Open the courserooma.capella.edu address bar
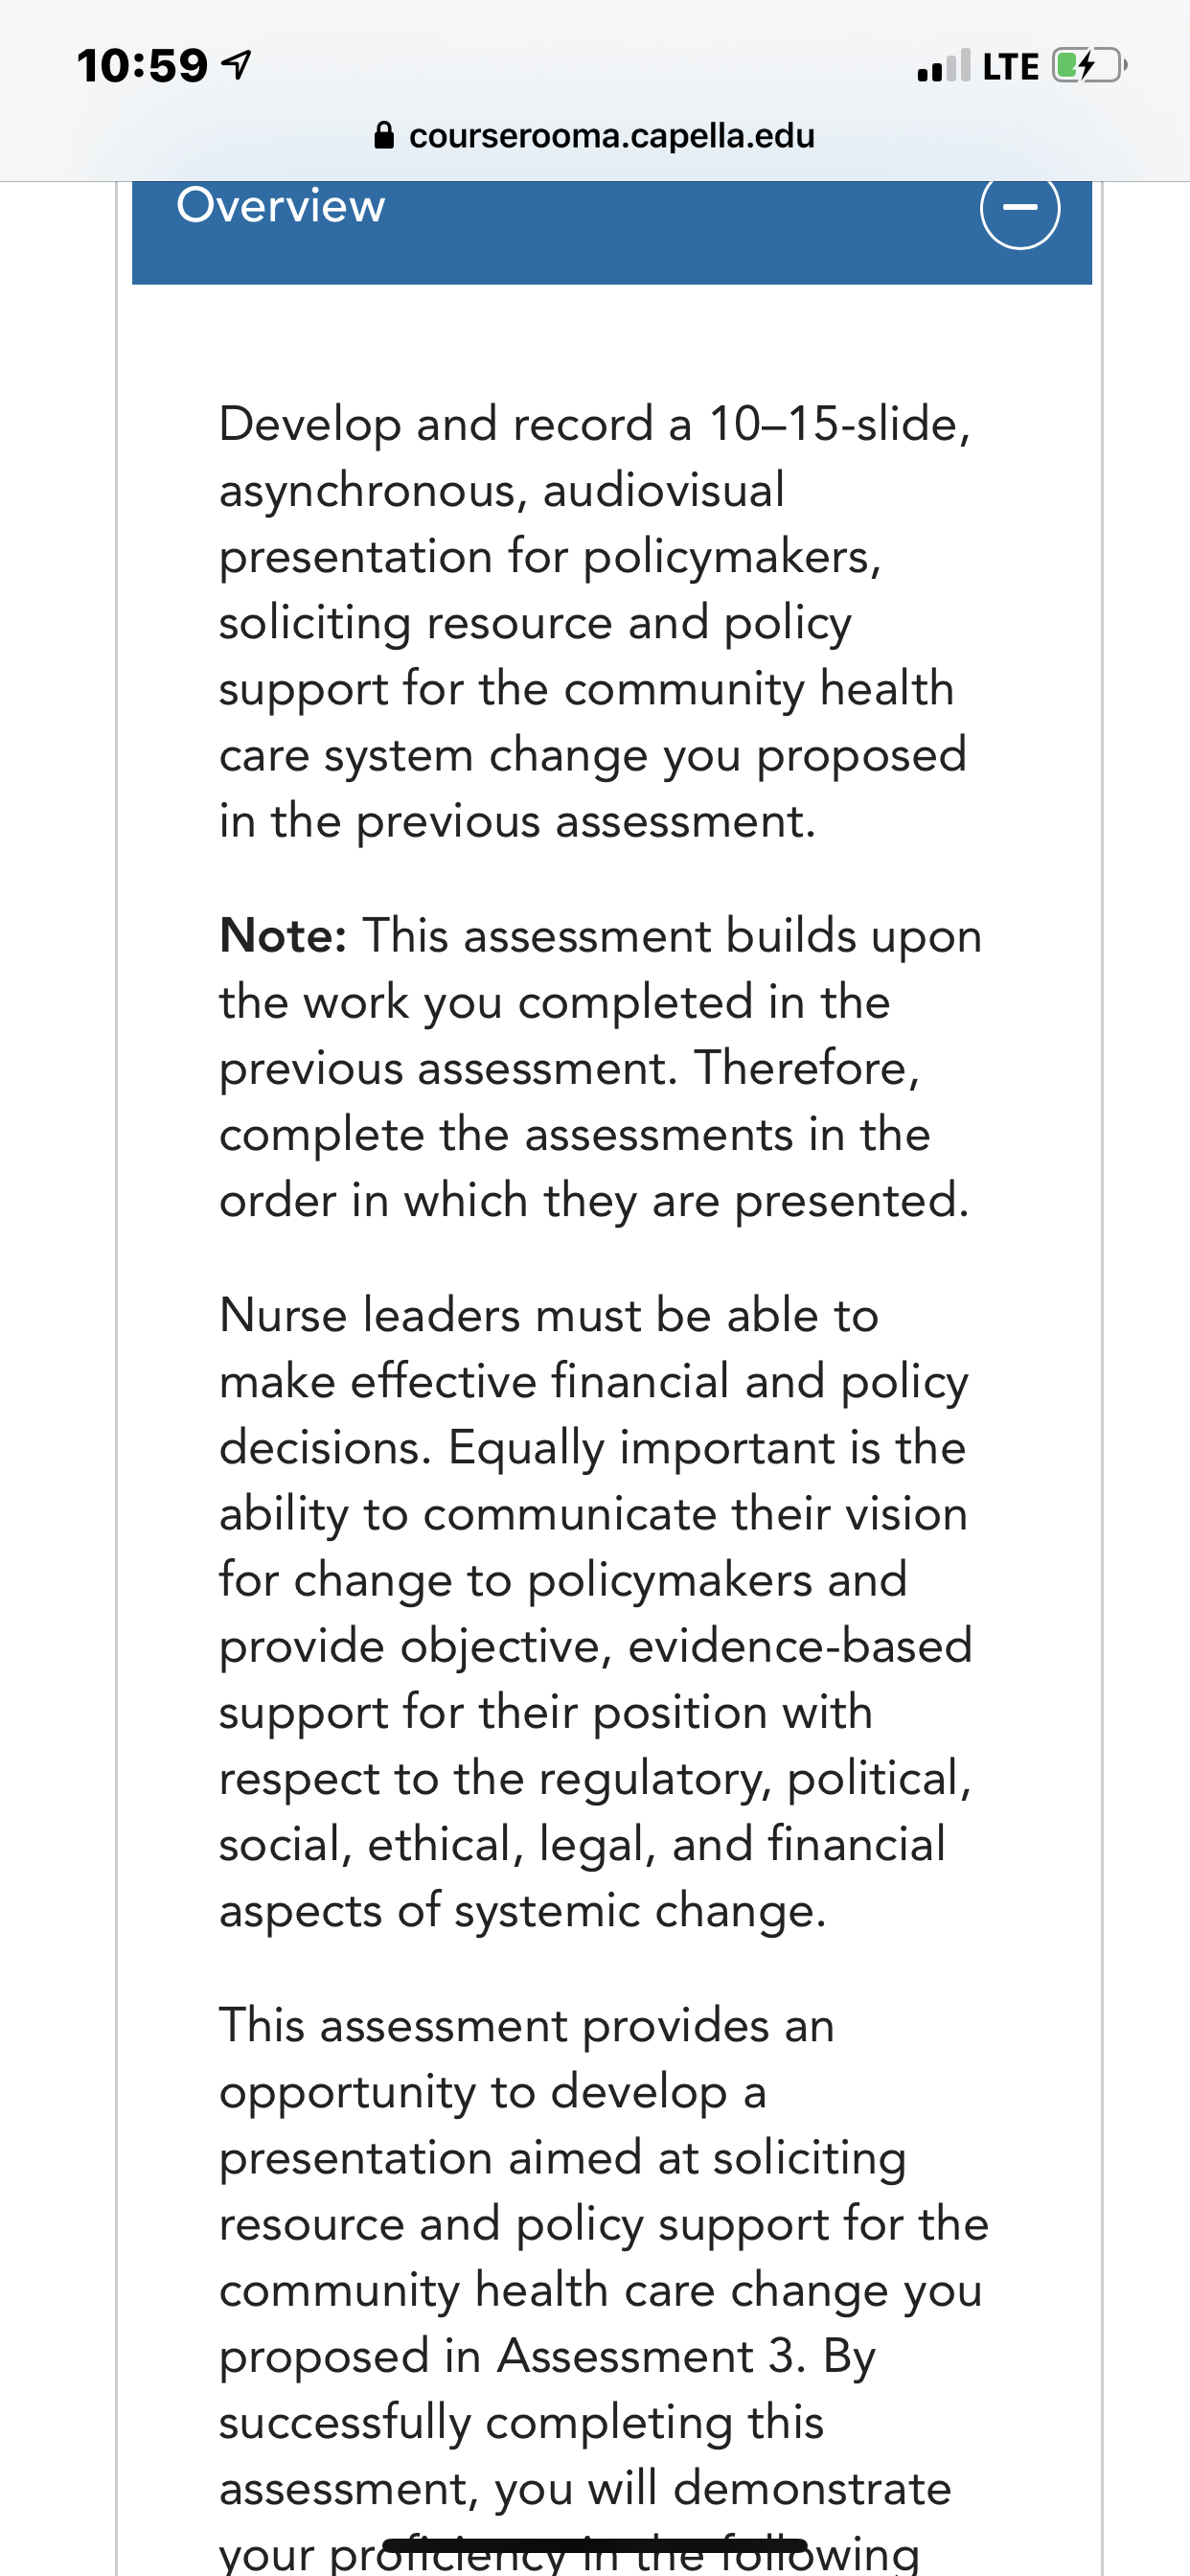This screenshot has height=2576, width=1190. pyautogui.click(x=594, y=135)
